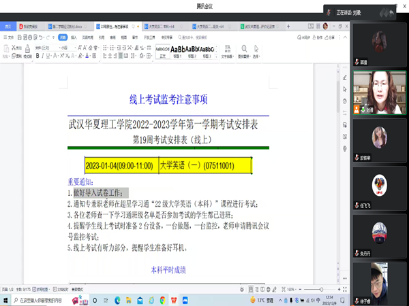Toggle the highlighted Justify alignment button

pyautogui.click(x=121, y=56)
